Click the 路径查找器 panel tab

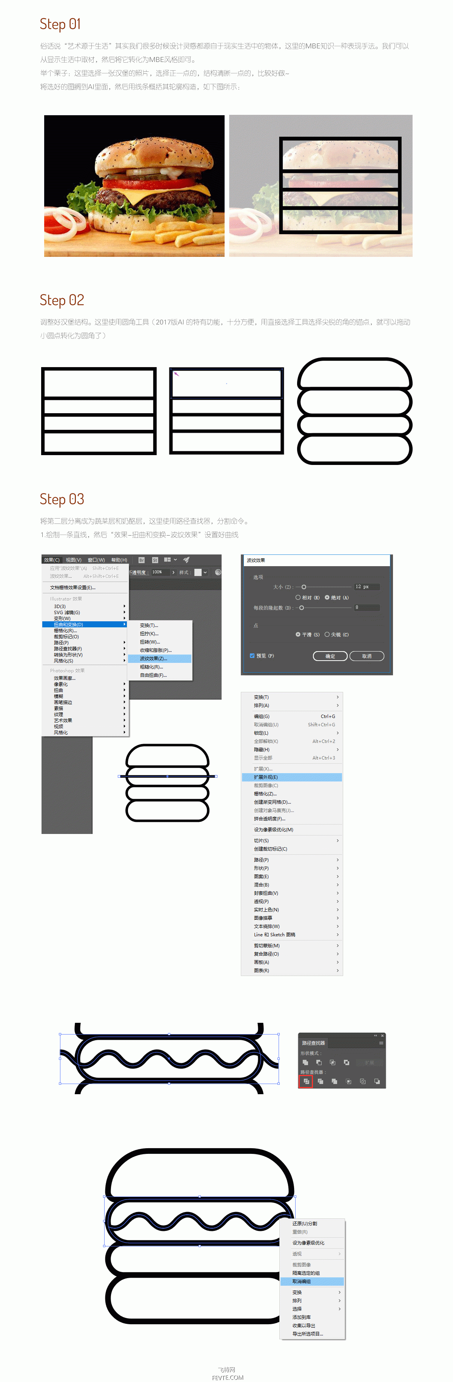point(313,1043)
